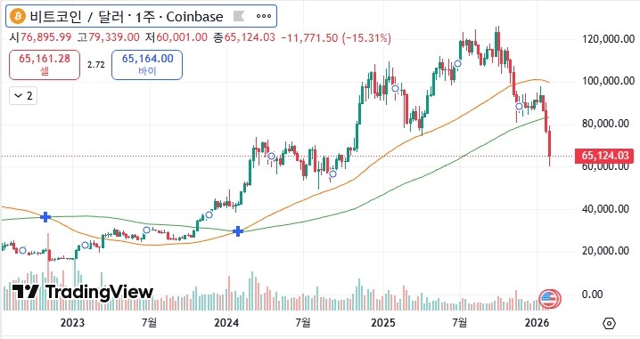Click the 2.72 spread value between sell and buy

tap(96, 65)
